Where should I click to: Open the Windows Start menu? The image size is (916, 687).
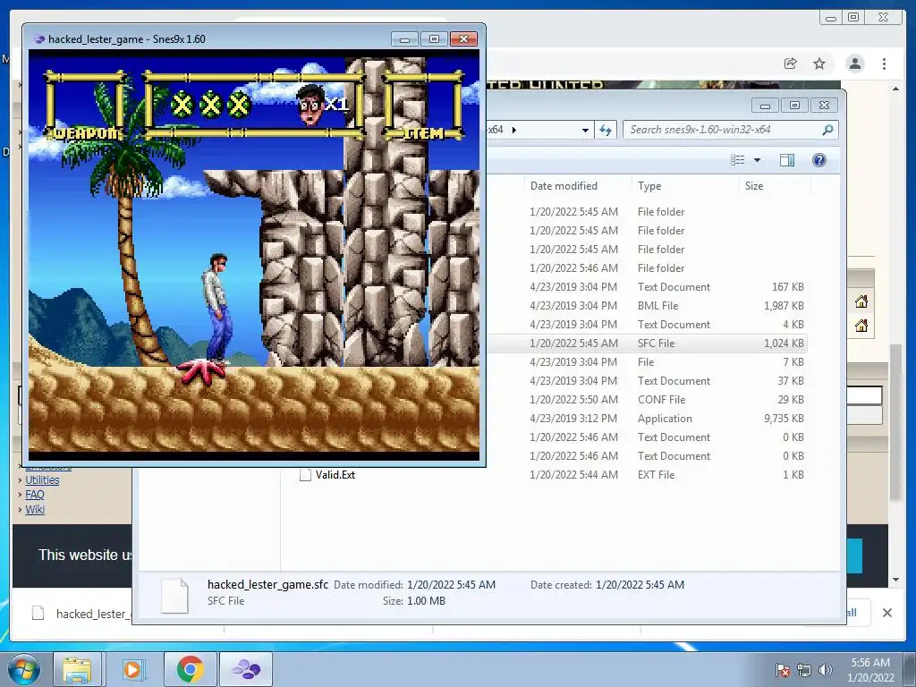point(24,669)
